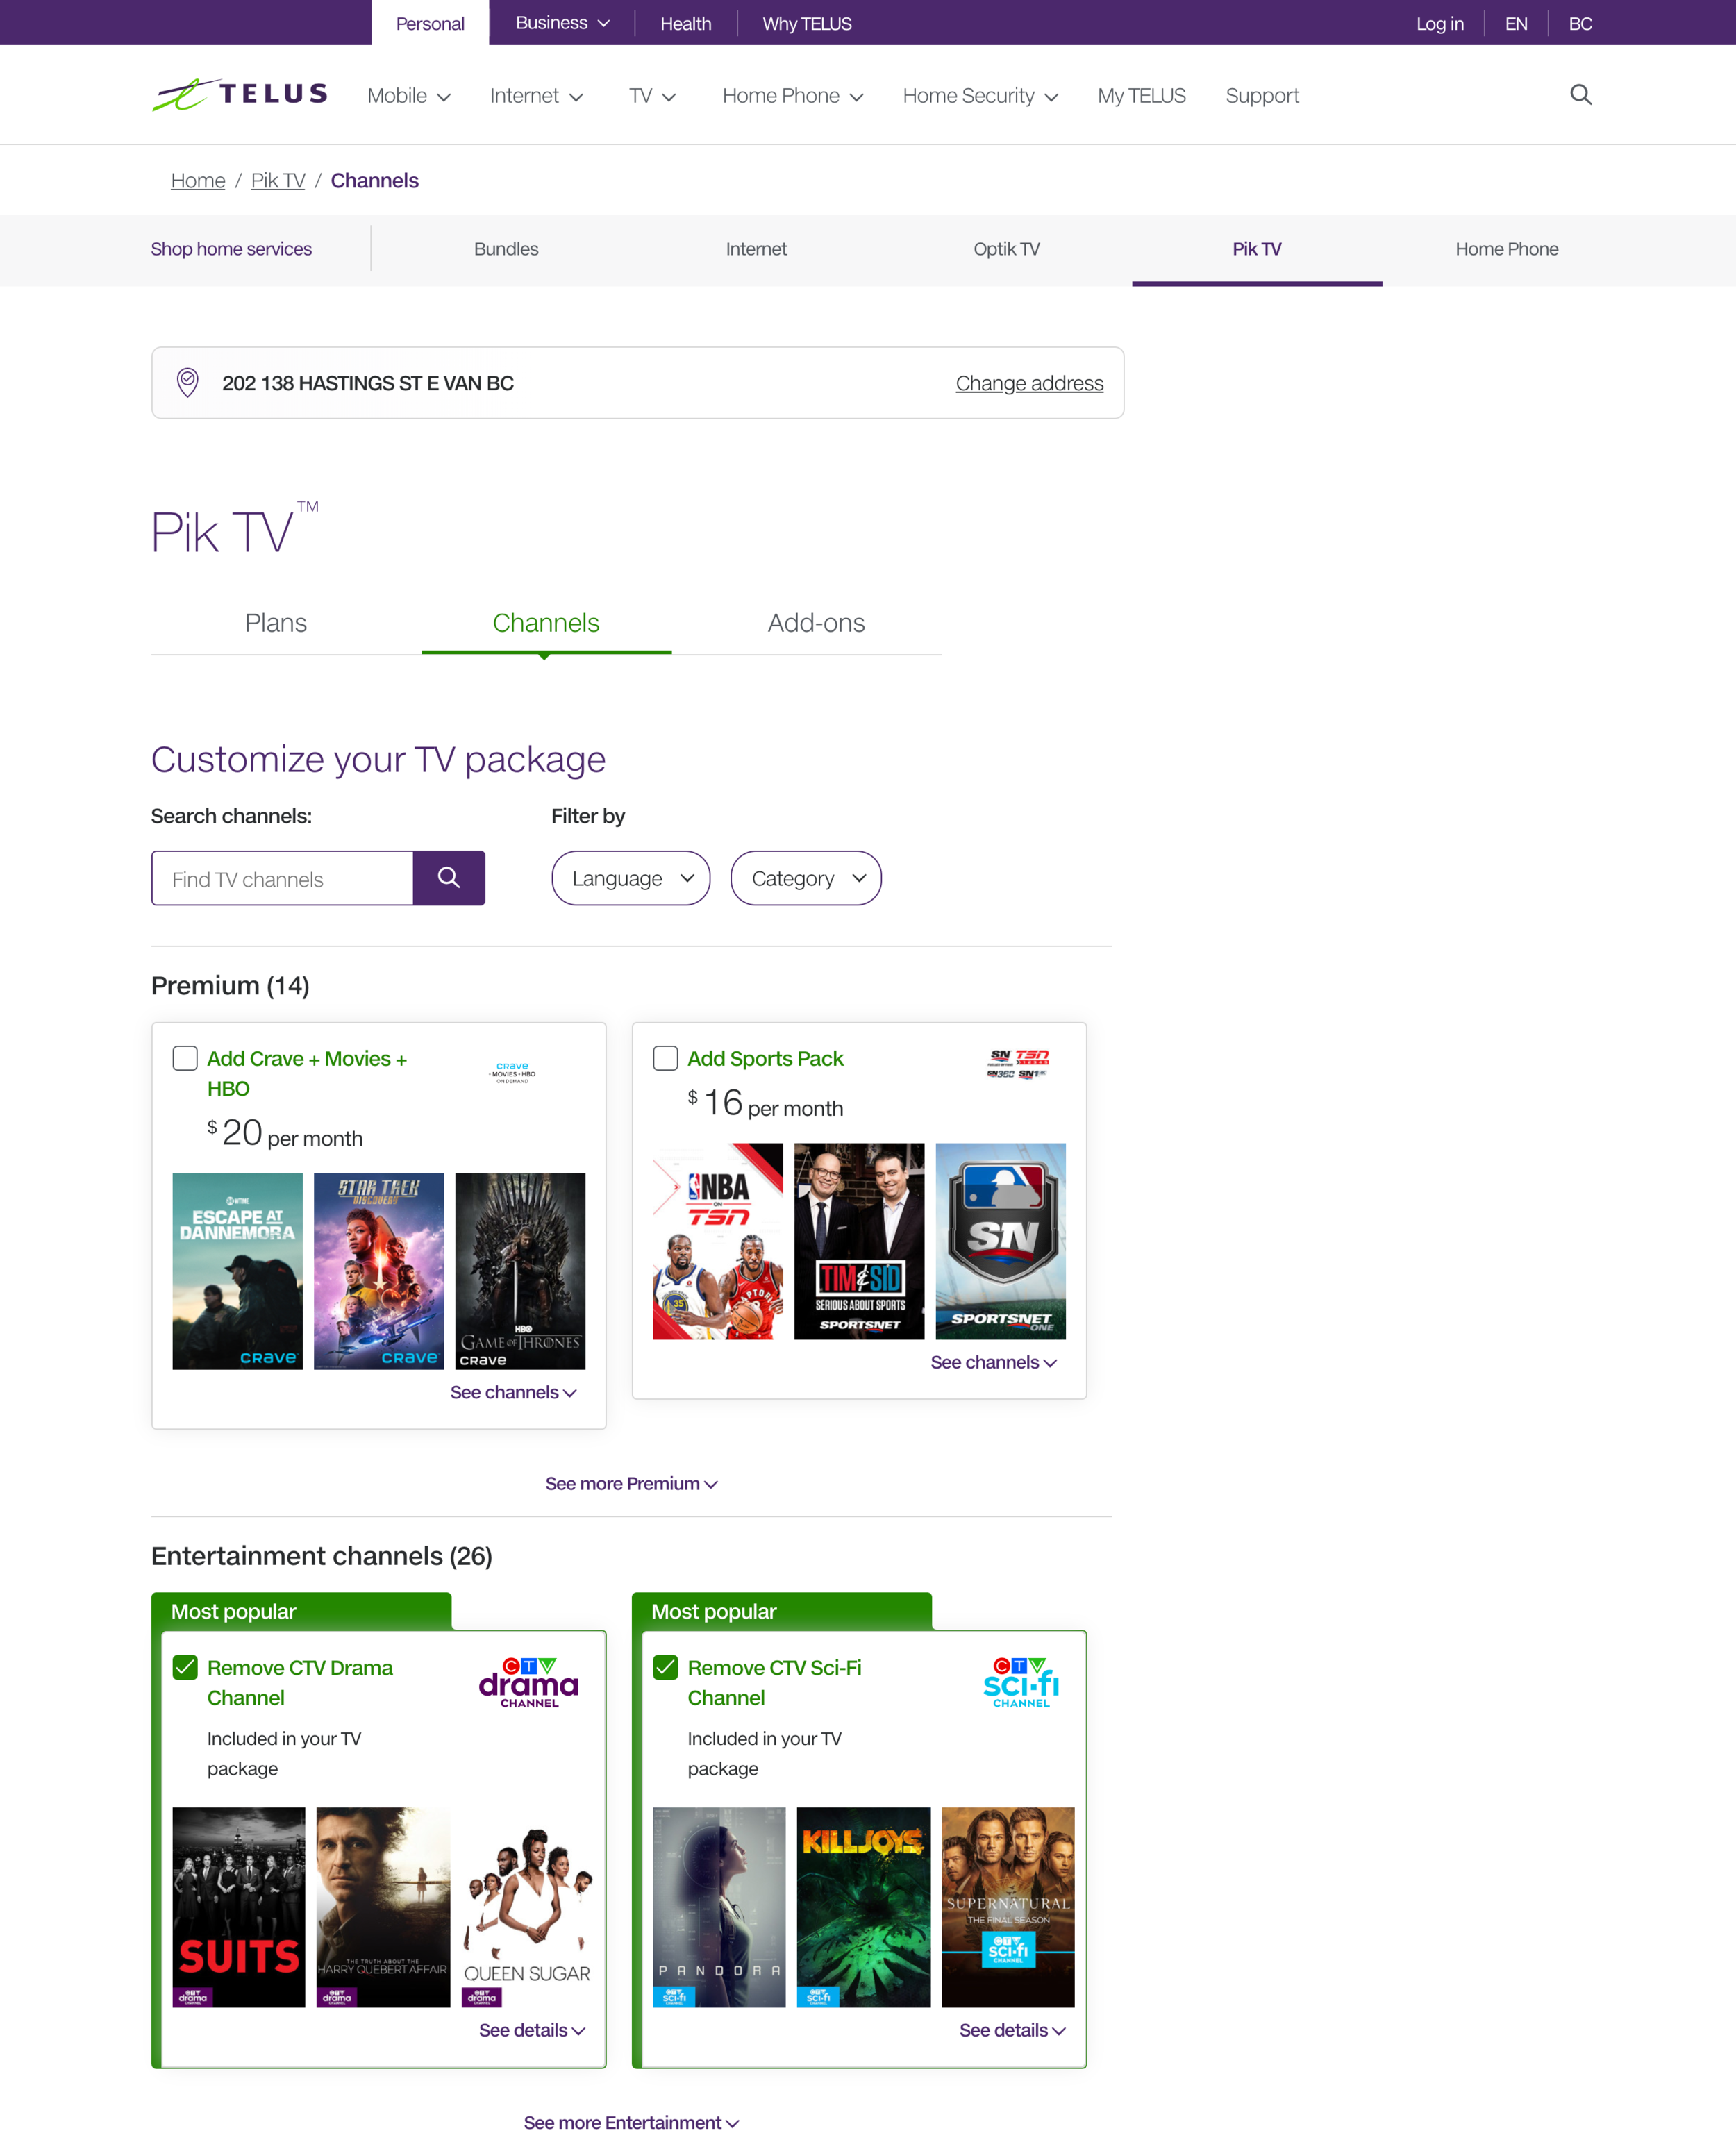Check the Add Sports Pack box

665,1058
